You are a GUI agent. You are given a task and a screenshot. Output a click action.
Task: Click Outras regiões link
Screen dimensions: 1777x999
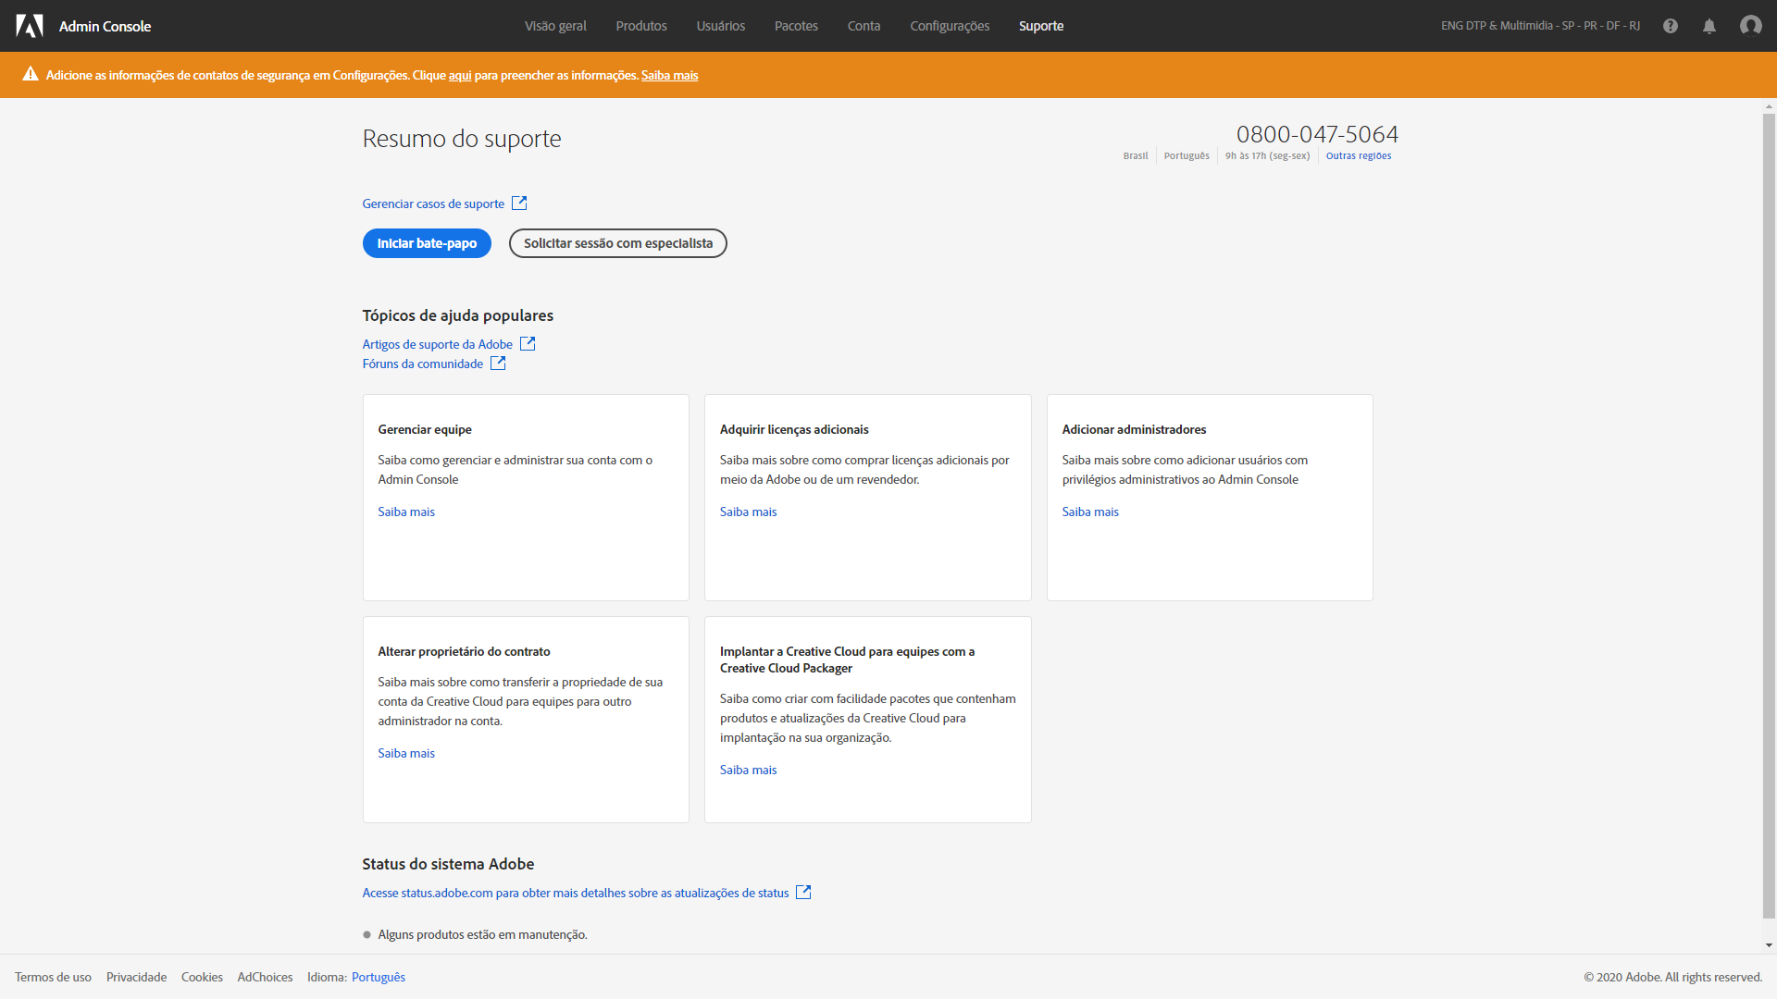point(1359,155)
